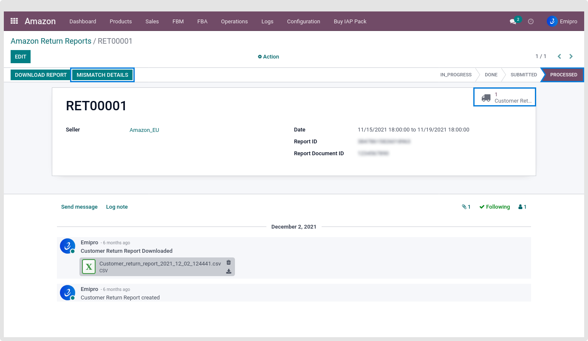Open the Configuration menu
The image size is (588, 341).
pos(303,21)
